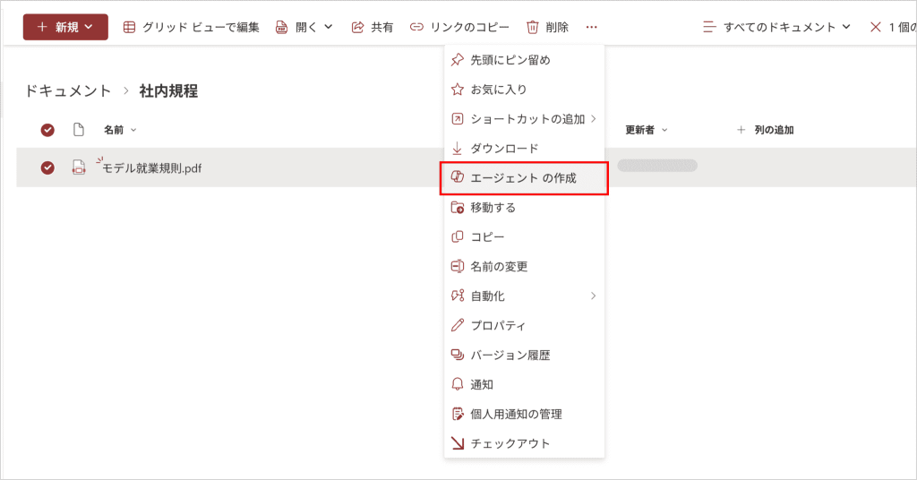Image resolution: width=917 pixels, height=480 pixels.
Task: Toggle the select-all checkbox in header
Action: [47, 130]
